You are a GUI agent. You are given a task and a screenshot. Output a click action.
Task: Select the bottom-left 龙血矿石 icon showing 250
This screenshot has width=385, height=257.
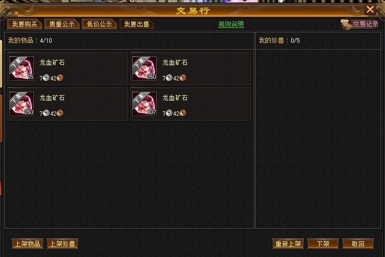[21, 104]
